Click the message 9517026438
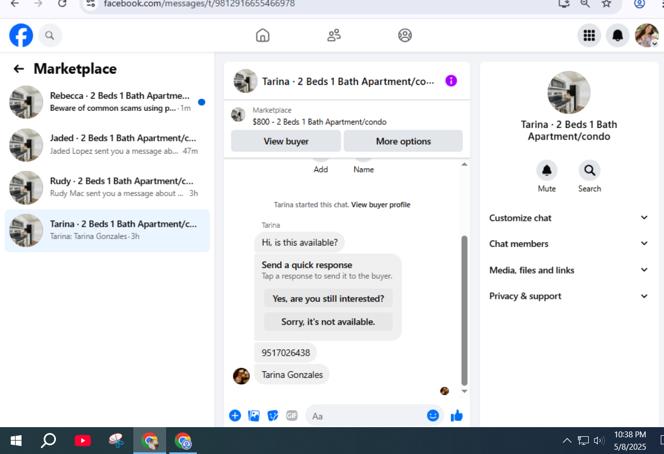Image resolution: width=664 pixels, height=454 pixels. (x=285, y=353)
